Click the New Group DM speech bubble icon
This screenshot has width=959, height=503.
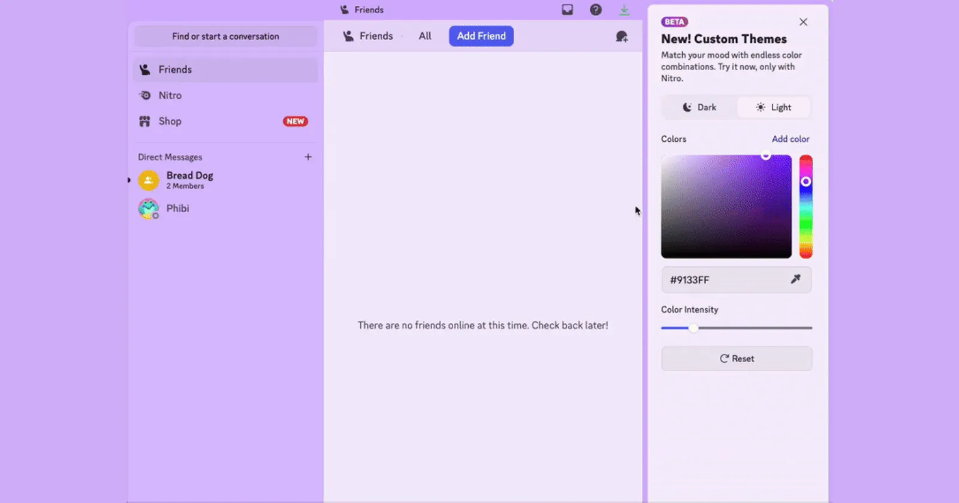coord(622,37)
